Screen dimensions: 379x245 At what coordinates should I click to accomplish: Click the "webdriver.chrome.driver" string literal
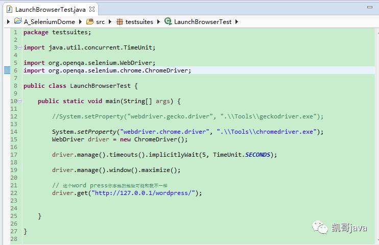pos(164,132)
